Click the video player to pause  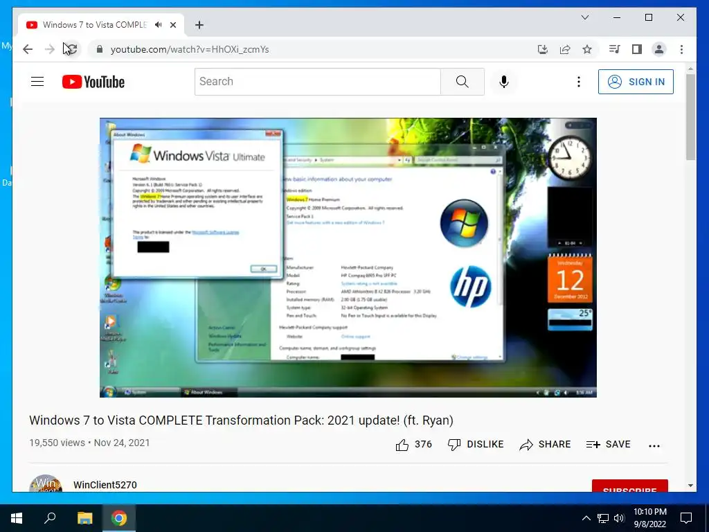348,258
